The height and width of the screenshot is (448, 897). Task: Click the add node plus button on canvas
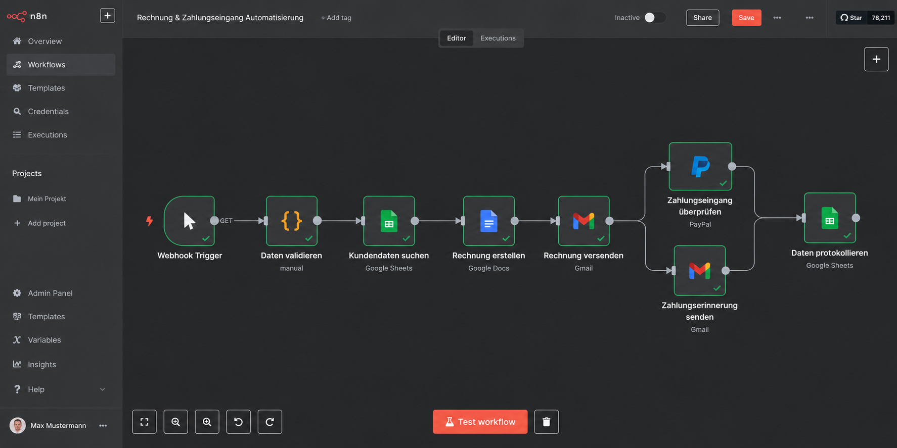[876, 59]
